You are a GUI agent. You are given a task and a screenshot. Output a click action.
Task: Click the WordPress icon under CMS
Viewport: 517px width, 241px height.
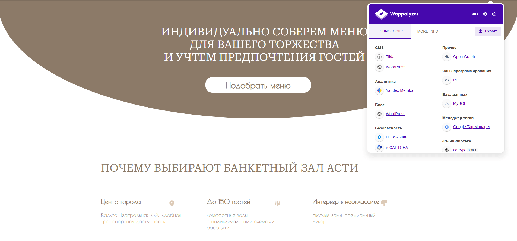pyautogui.click(x=379, y=67)
